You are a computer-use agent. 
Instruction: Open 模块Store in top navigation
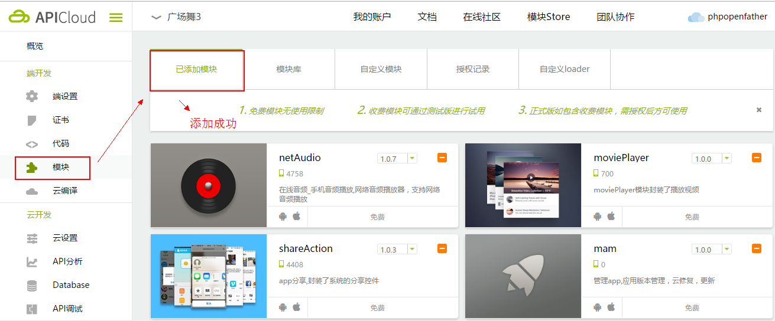(x=549, y=17)
